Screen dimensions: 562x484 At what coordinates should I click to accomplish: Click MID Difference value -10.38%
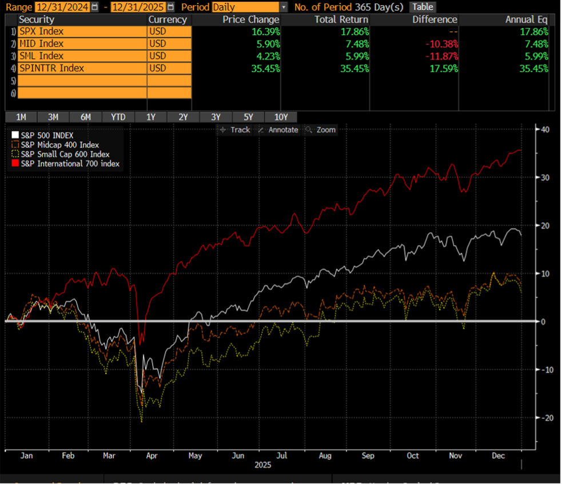coord(441,44)
